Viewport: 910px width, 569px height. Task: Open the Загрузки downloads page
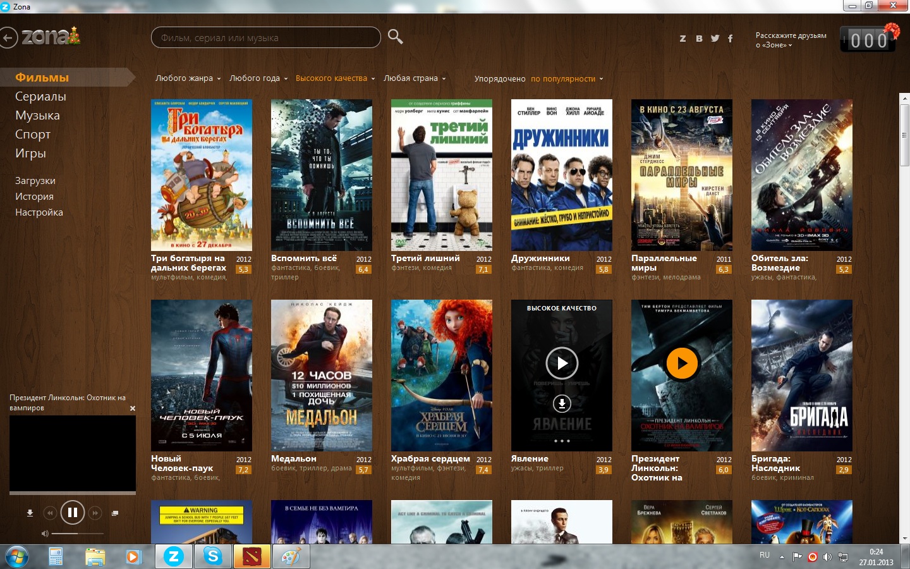(x=35, y=181)
